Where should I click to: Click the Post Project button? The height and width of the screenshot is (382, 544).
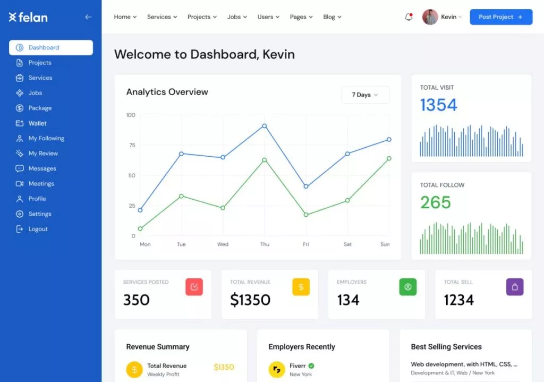(x=500, y=17)
